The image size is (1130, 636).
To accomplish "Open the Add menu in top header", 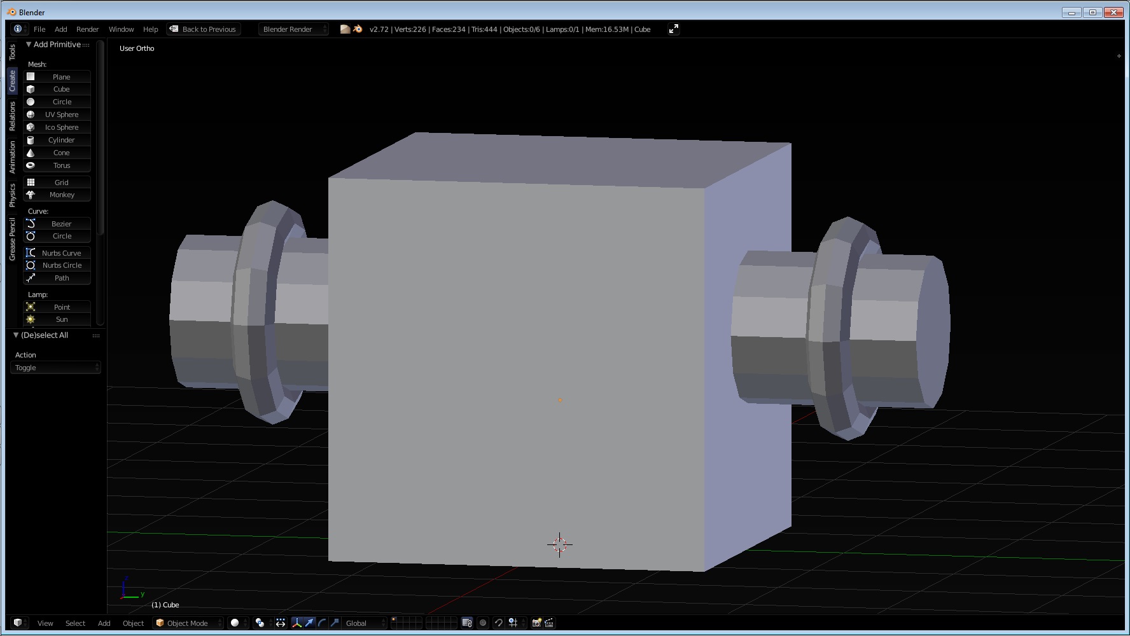I will [60, 29].
